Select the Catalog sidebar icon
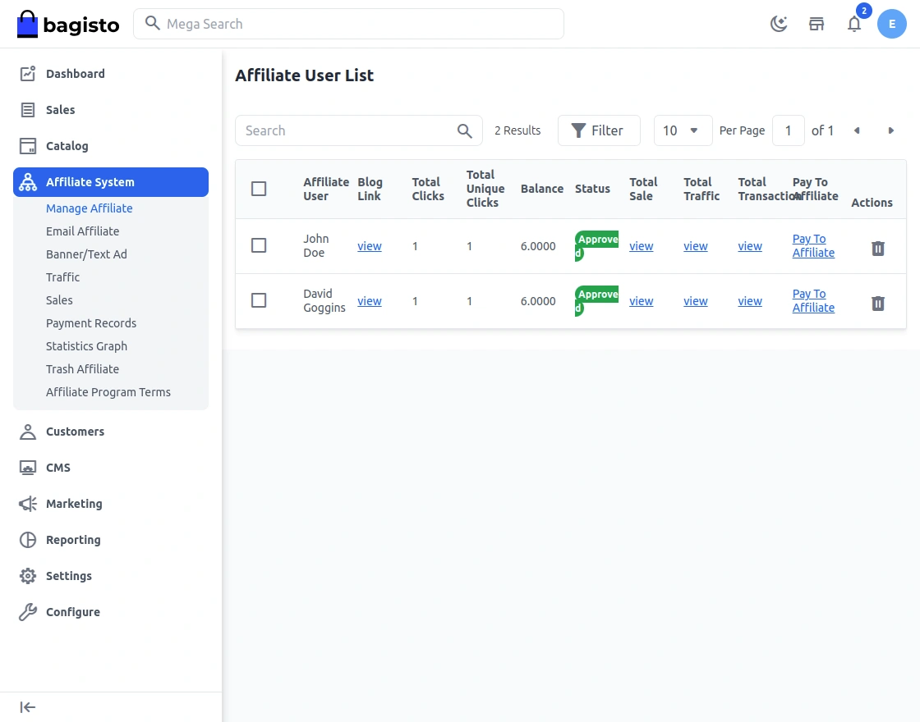920x722 pixels. [27, 145]
